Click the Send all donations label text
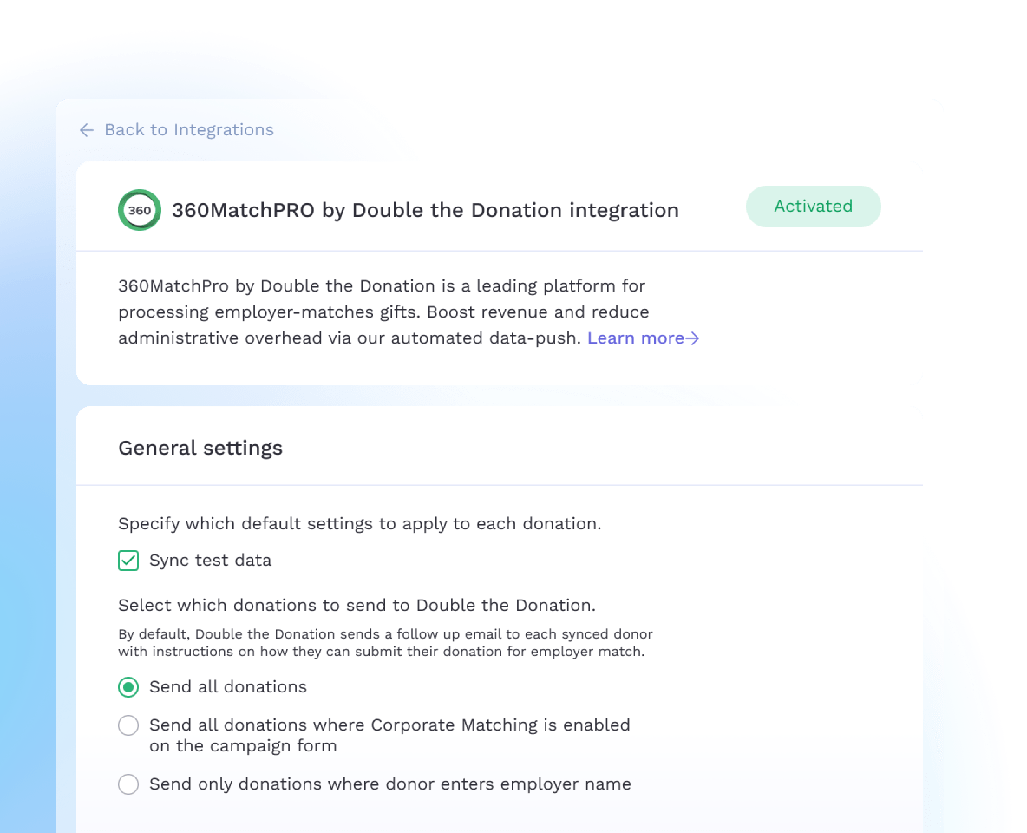This screenshot has height=833, width=1027. tap(228, 687)
